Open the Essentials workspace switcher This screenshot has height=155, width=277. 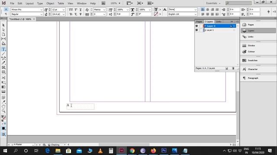(x=213, y=3)
